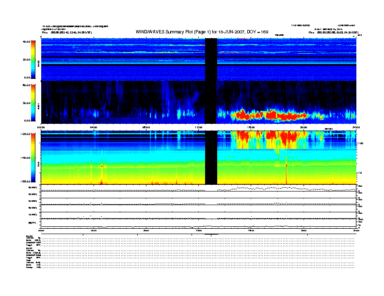The width and height of the screenshot is (384, 296).
Task: Click the 30.00 label on RAD1 color scale
Action: [26, 103]
